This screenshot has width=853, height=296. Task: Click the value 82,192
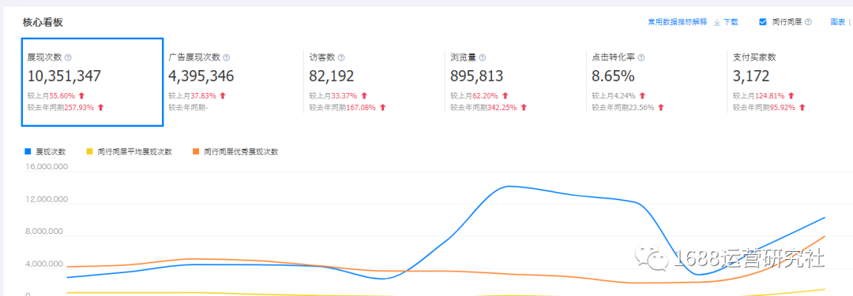tap(331, 76)
